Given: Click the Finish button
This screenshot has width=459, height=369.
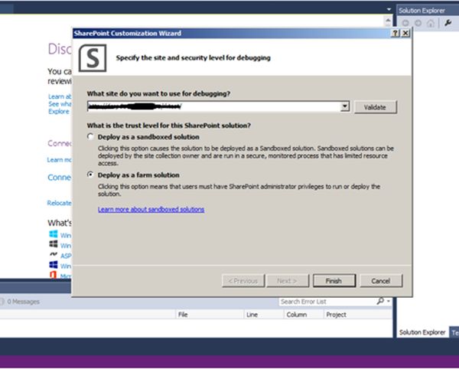Looking at the screenshot, I should click(x=334, y=281).
